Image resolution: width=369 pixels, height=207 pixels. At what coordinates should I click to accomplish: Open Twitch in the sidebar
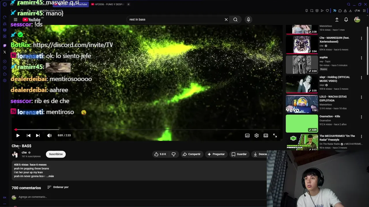(x=5, y=46)
